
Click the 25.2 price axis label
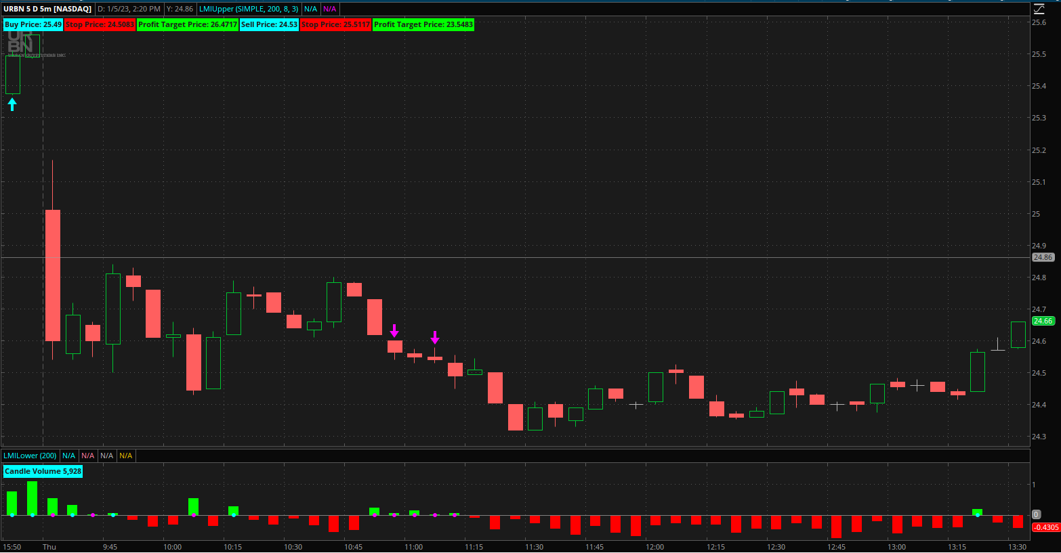tap(1039, 150)
